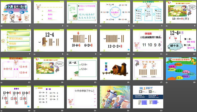Select slide 19 thumbnail showing 12-6=6 and 12-3=9
The height and width of the screenshot is (112, 197).
[x=16, y=97]
